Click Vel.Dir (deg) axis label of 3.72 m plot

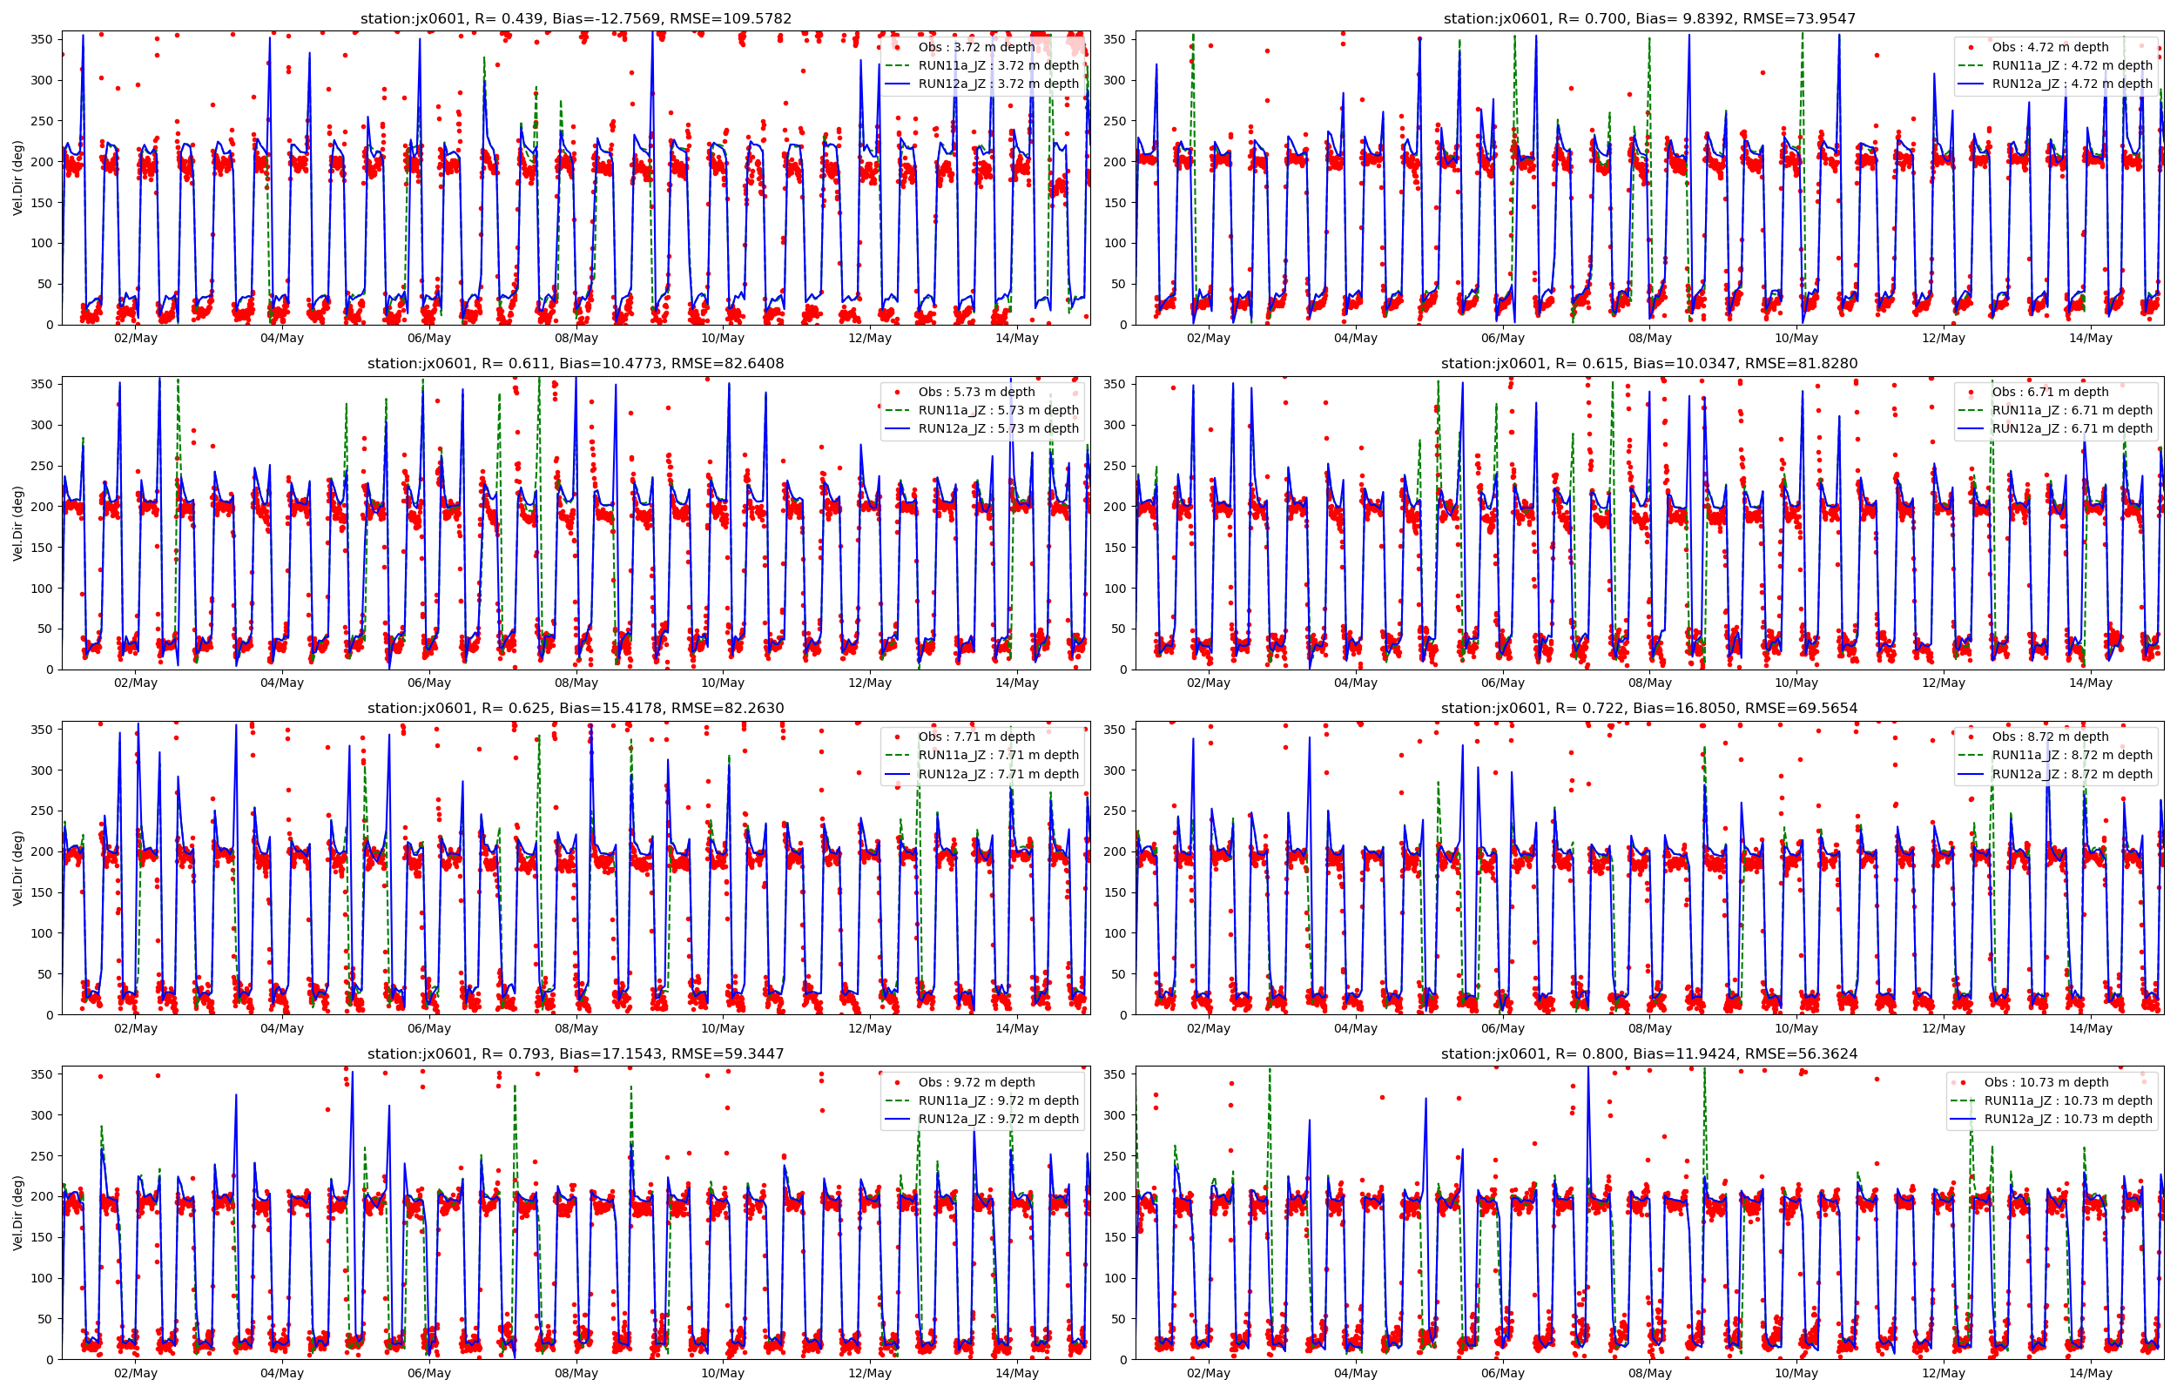click(x=17, y=178)
